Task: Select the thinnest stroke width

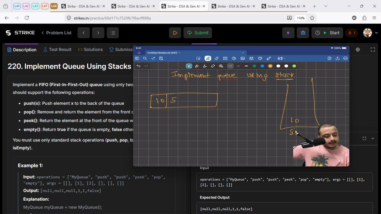Action: 231,66
